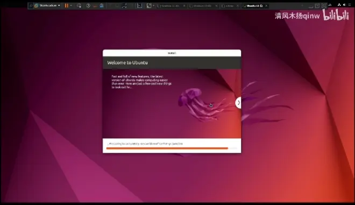The image size is (355, 205).
Task: Open the Ubuntu network status icon
Action: point(339,5)
